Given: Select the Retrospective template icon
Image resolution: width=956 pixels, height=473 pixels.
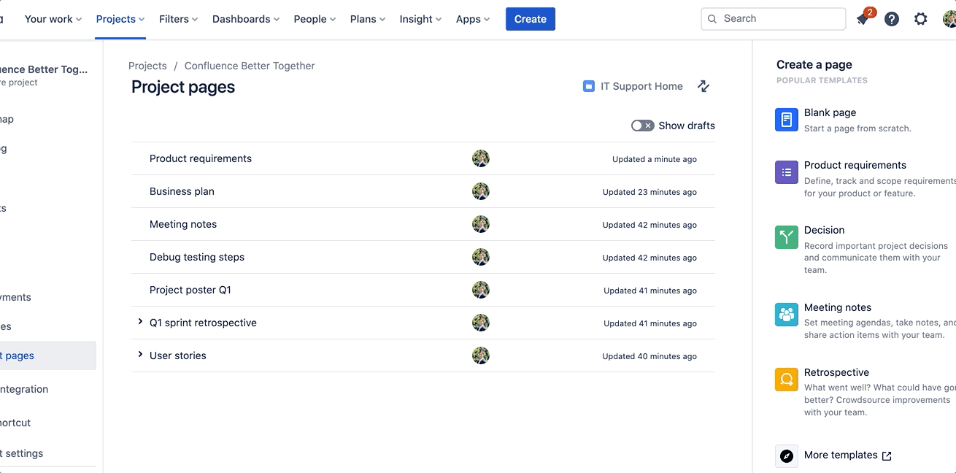Looking at the screenshot, I should point(787,380).
